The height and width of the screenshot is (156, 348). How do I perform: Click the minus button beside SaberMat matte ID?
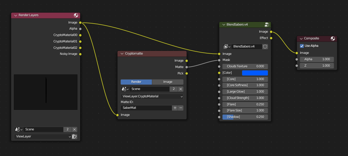[181, 108]
